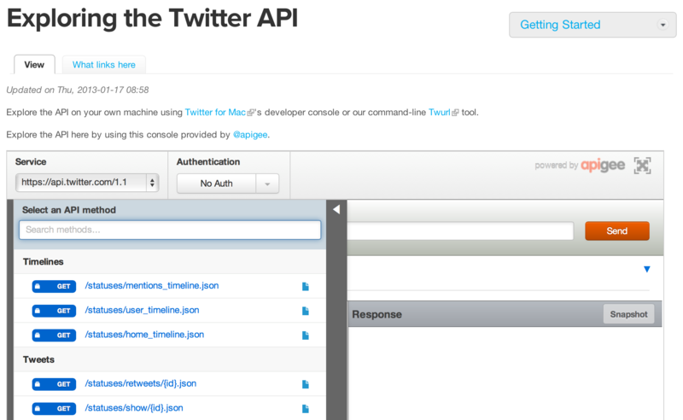
Task: Click the Timelines section heading
Action: click(44, 262)
